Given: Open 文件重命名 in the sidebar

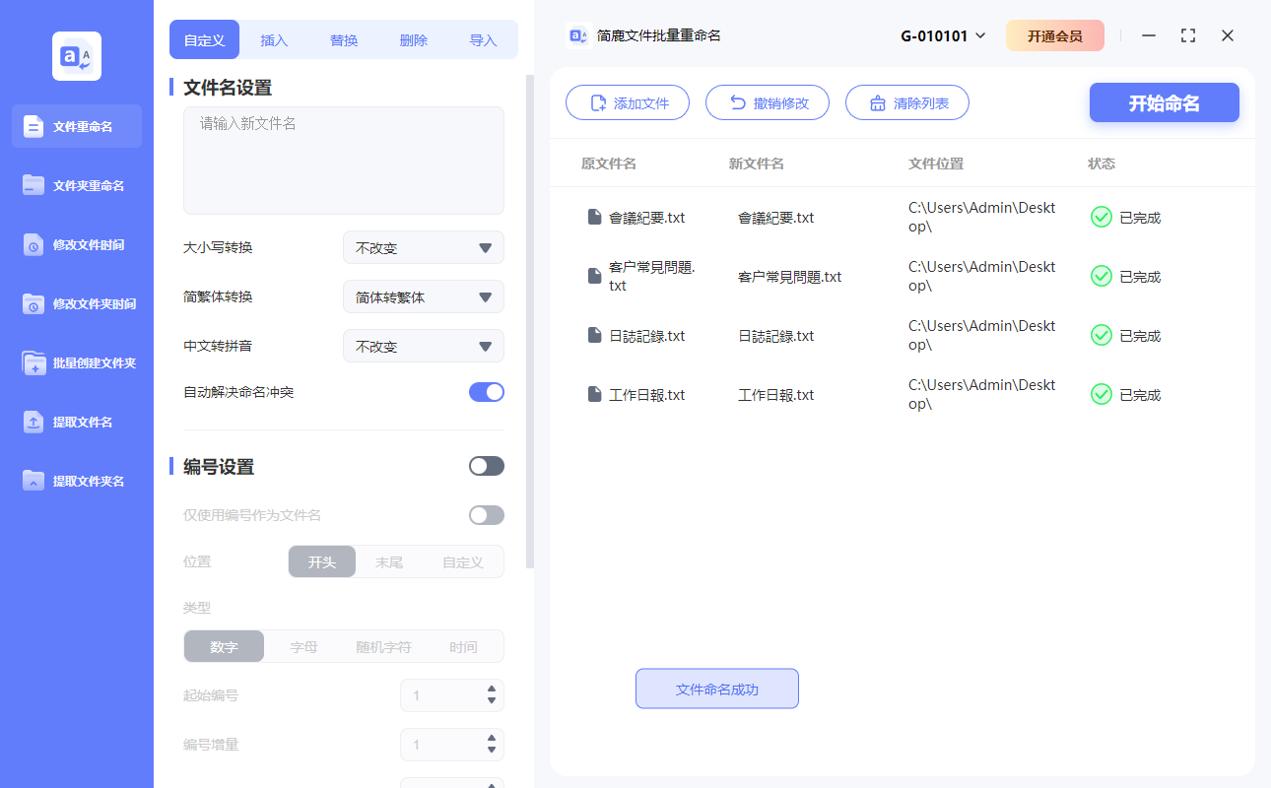Looking at the screenshot, I should pos(76,126).
